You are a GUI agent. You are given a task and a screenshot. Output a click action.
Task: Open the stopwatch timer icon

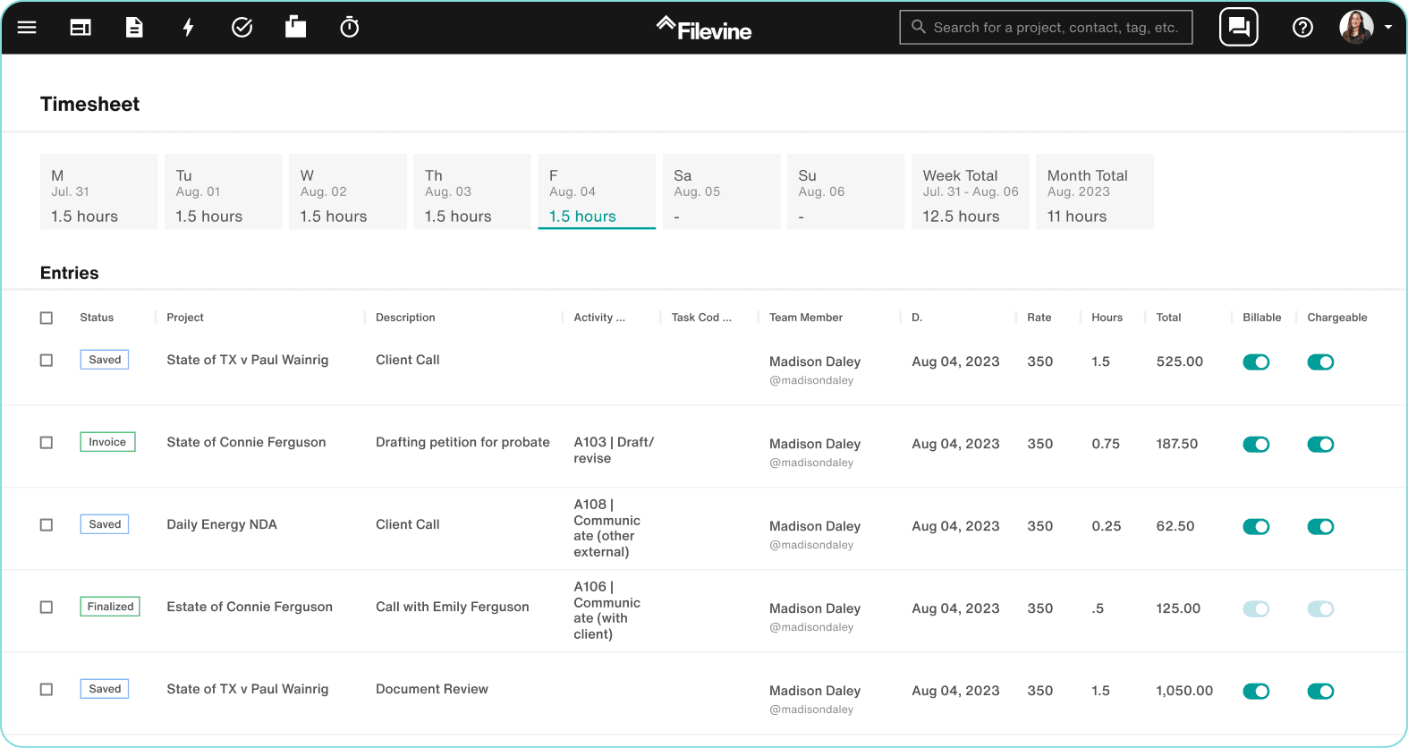pyautogui.click(x=350, y=27)
